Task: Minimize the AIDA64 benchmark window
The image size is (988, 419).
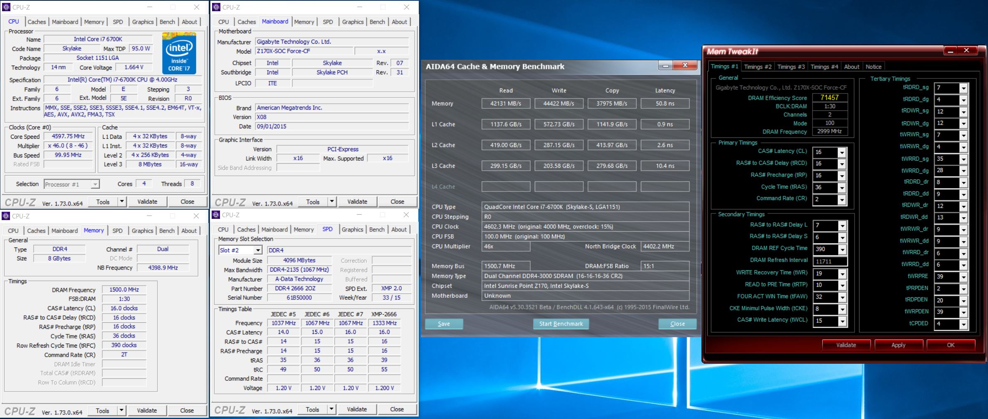Action: 665,66
